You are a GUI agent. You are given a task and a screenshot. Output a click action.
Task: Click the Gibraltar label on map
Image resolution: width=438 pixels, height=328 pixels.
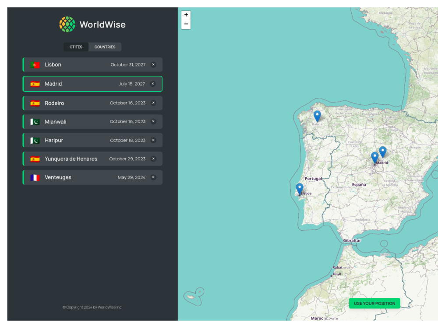tap(352, 241)
